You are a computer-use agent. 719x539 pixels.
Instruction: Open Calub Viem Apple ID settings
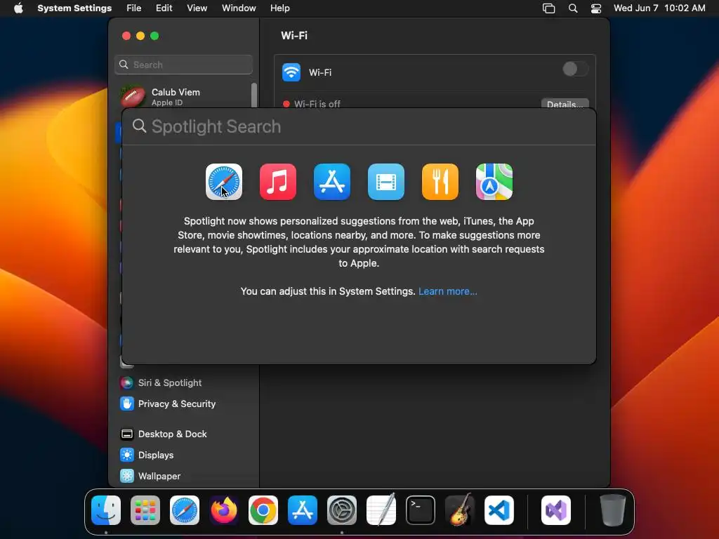[x=183, y=96]
